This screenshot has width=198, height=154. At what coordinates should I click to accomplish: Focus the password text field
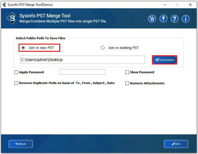[82, 72]
